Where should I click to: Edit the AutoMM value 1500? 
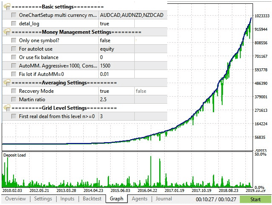(x=117, y=66)
